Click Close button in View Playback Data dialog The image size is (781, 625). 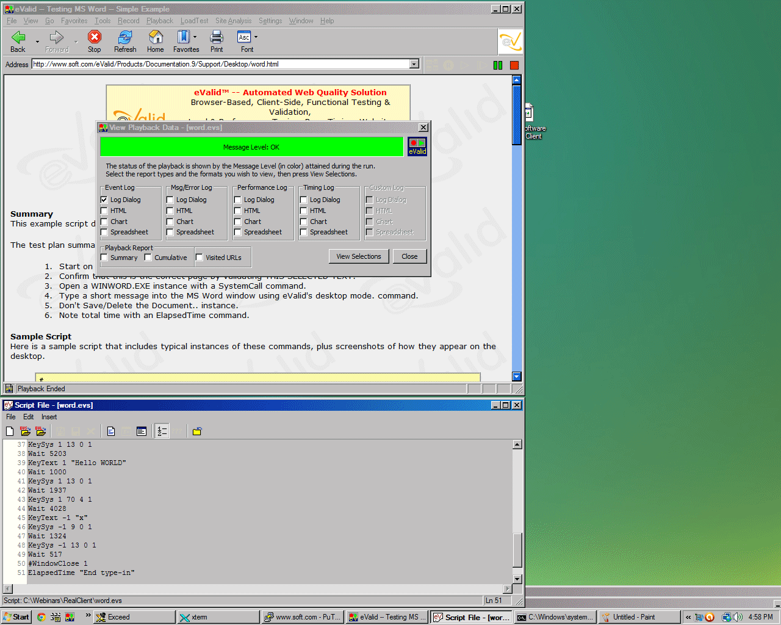(x=409, y=256)
